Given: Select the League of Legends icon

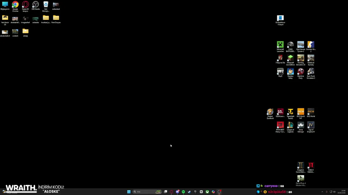Looking at the screenshot, I should click(290, 127).
